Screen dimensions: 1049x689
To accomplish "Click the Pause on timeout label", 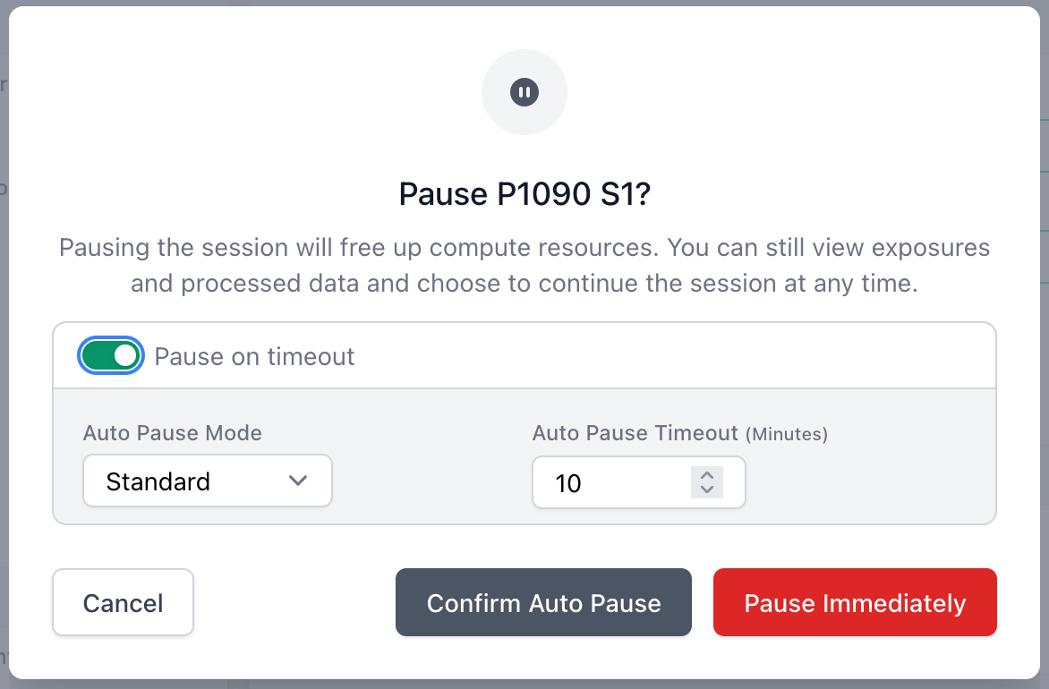I will (x=254, y=355).
